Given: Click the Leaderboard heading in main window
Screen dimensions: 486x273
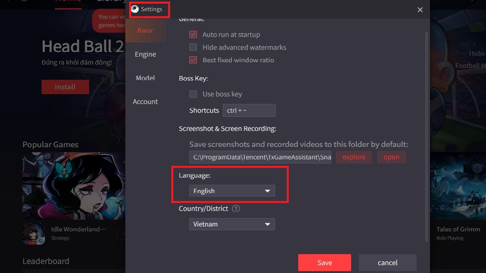Looking at the screenshot, I should 46,261.
